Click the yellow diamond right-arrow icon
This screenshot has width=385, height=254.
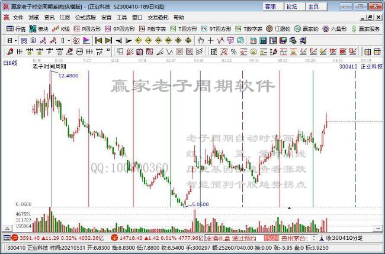pos(148,40)
